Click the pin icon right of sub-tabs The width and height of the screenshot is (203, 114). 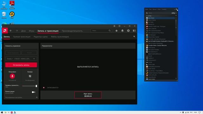(134, 37)
